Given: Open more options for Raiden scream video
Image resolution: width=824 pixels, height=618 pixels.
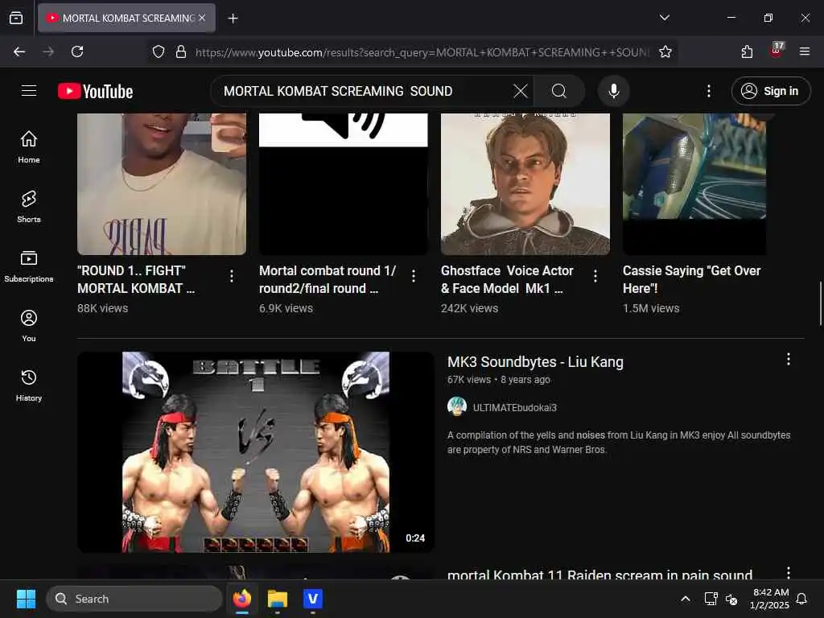Looking at the screenshot, I should click(789, 573).
